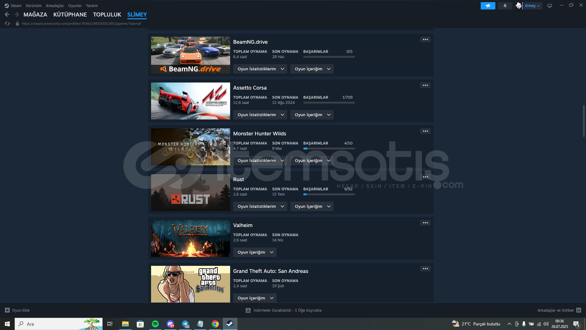Screen dimensions: 586x330
Task: Click the Assetto Corsa game thumbnail
Action: (x=190, y=101)
